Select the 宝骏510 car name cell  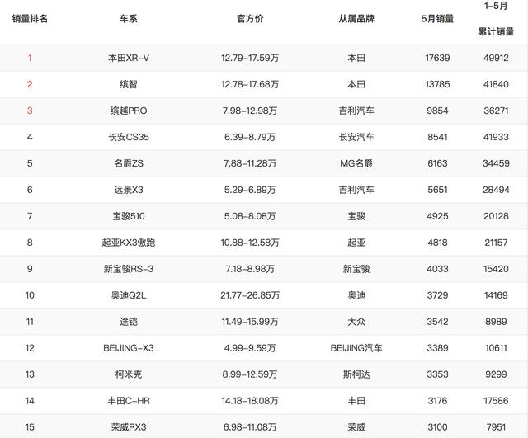click(129, 216)
